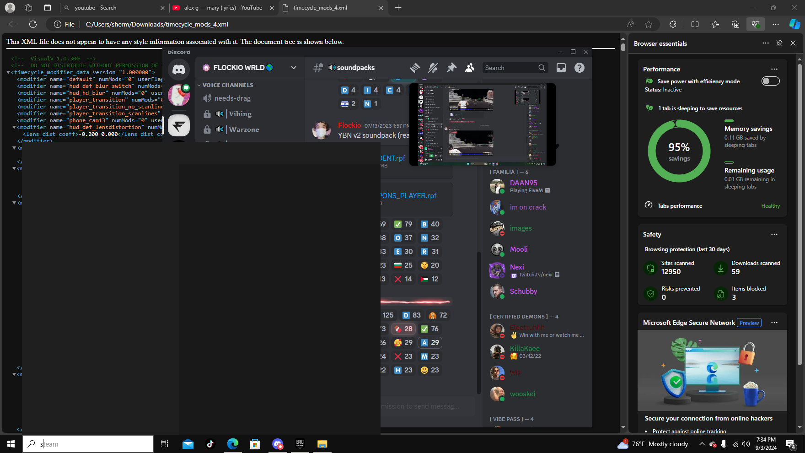Open the FiveM server icon in Discord sidebar

pyautogui.click(x=178, y=125)
